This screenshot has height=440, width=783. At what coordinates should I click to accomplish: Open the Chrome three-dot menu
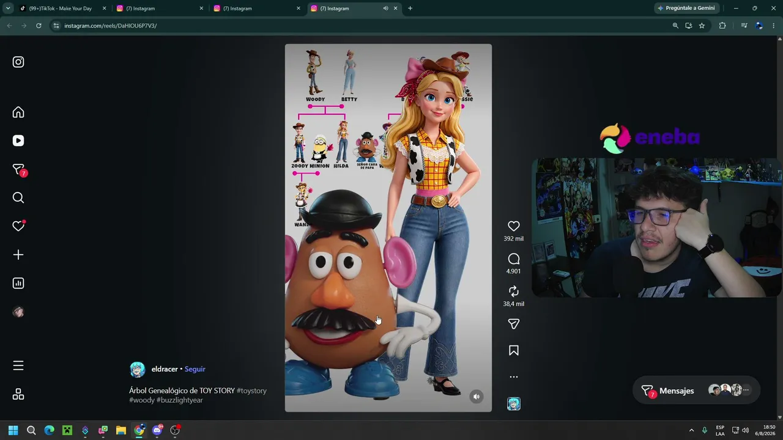coord(774,26)
